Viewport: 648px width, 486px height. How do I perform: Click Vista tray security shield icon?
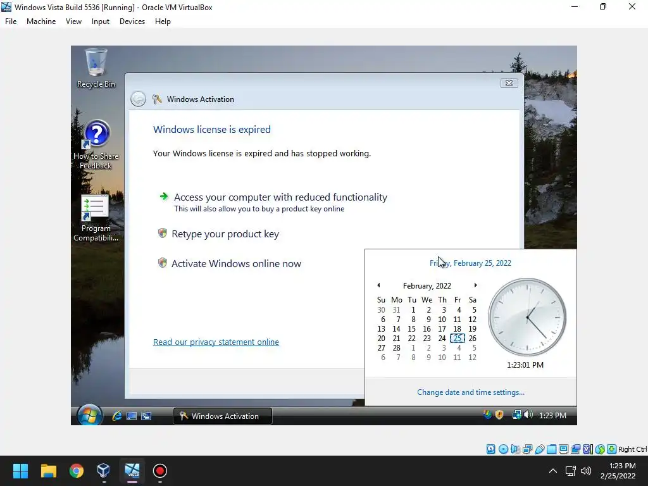pos(499,414)
